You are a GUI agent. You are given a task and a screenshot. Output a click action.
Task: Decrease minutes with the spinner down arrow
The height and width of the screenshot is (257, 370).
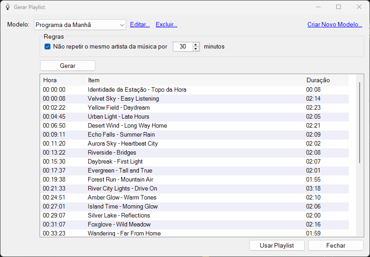pos(196,49)
